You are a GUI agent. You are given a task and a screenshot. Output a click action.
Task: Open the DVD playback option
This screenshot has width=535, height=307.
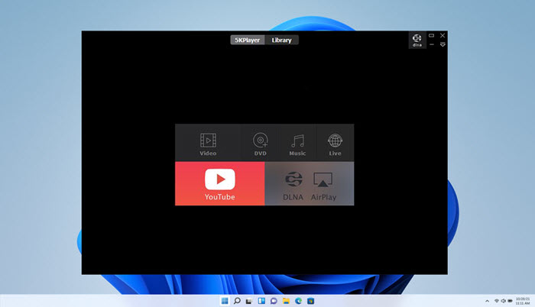click(x=260, y=144)
